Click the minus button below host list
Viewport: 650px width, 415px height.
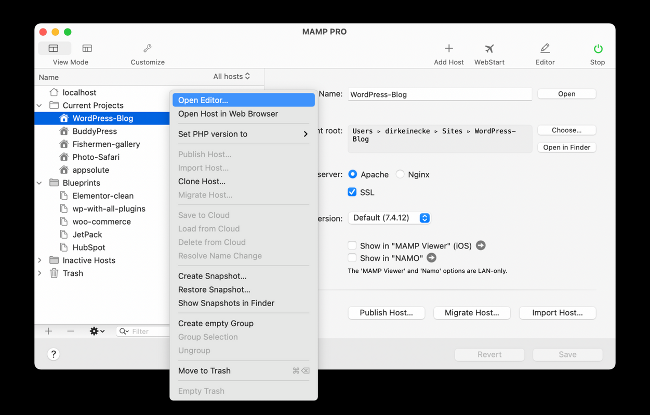coord(71,331)
